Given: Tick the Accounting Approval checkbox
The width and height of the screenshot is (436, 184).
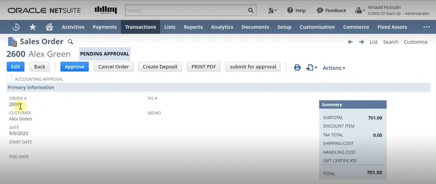Looking at the screenshot, I should [10, 78].
